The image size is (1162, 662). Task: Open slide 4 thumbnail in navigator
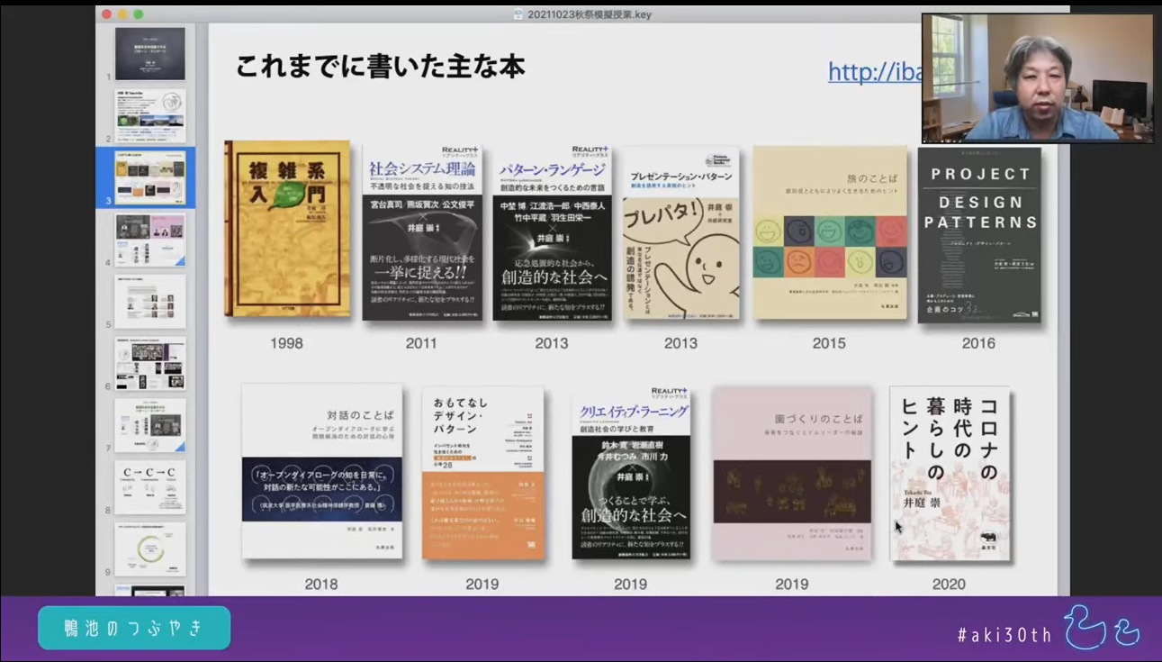coord(150,240)
